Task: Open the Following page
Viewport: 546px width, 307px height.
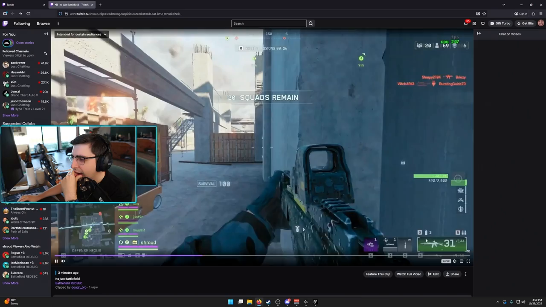Action: coord(22,23)
